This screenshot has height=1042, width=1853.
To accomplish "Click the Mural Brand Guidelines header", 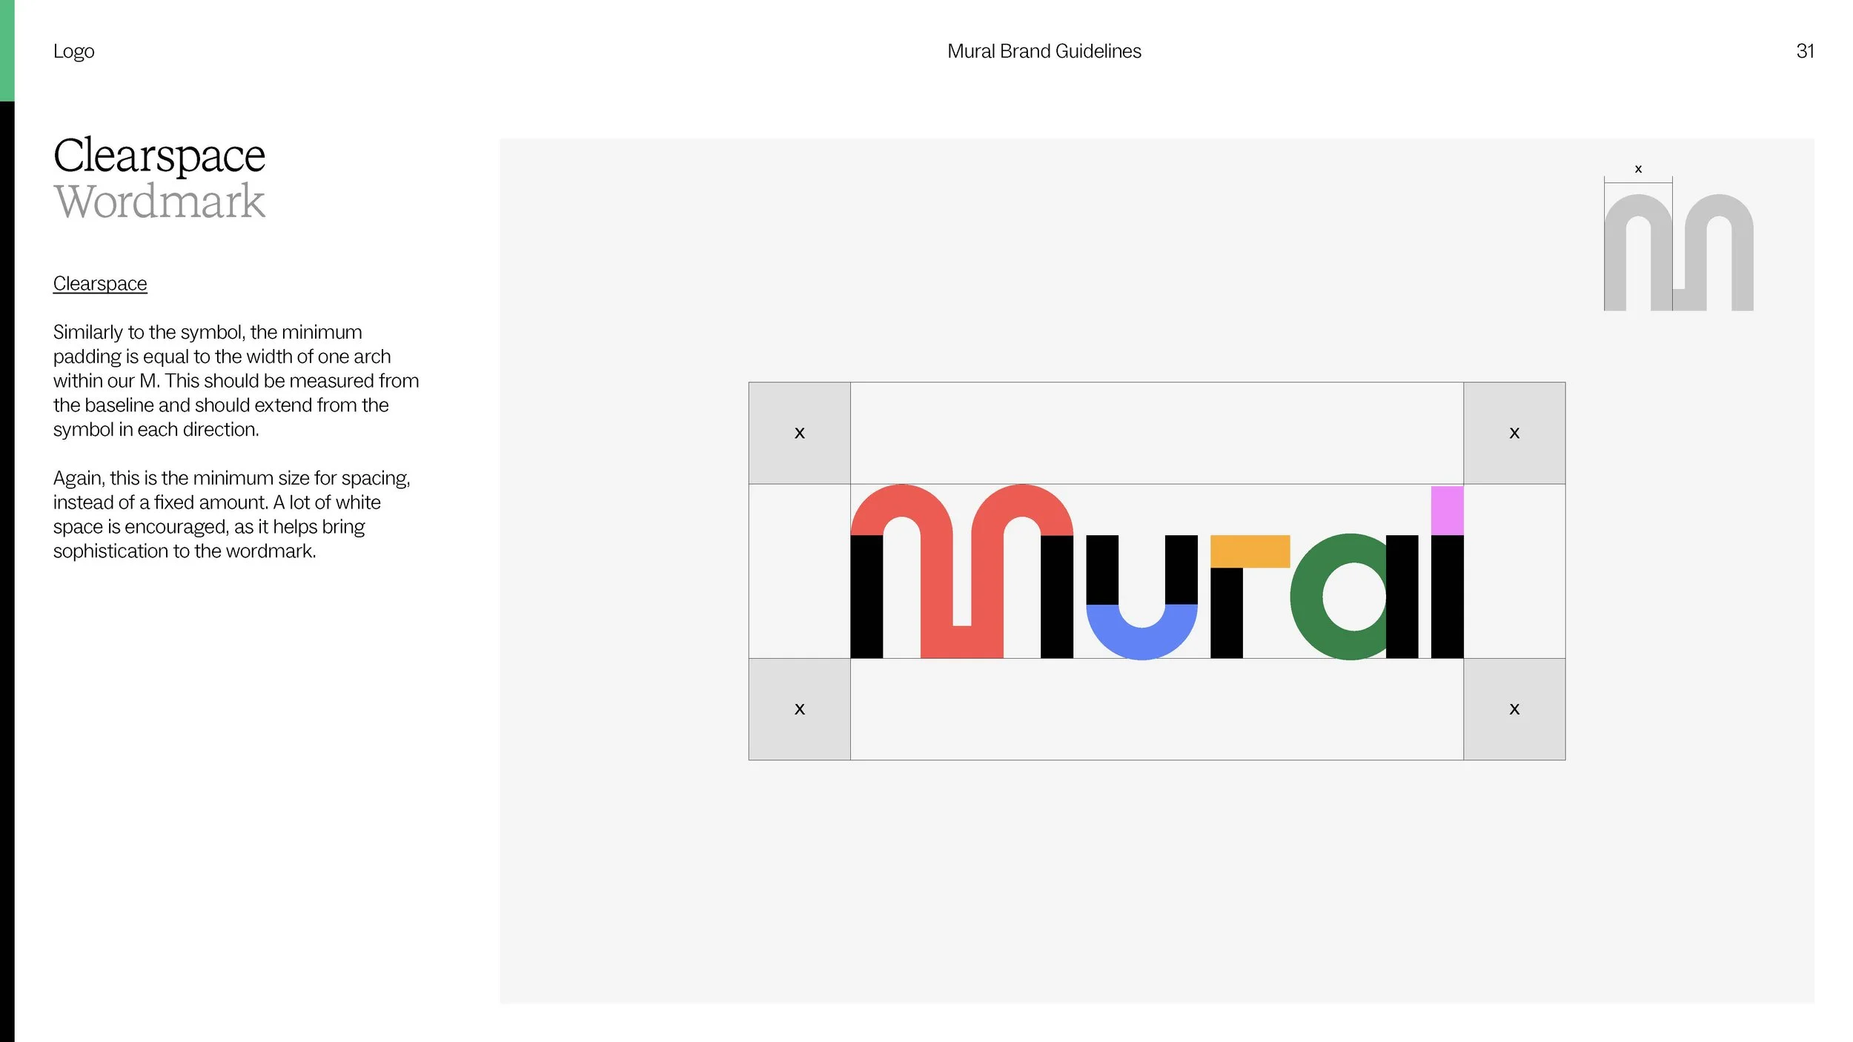I will [1044, 51].
